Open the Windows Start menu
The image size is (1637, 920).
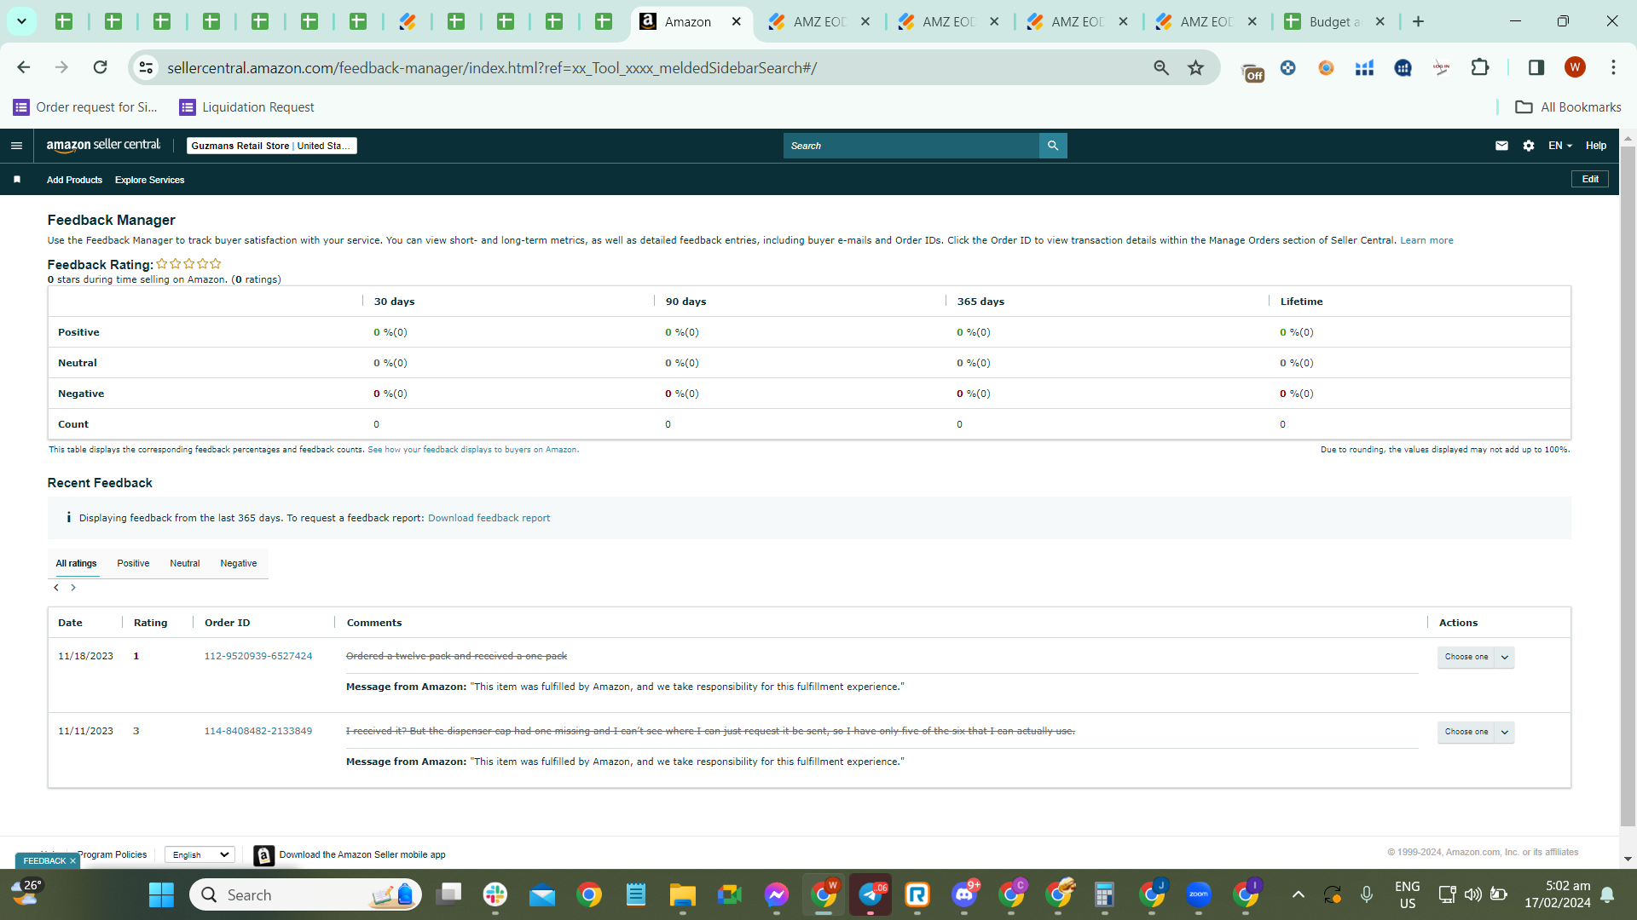pyautogui.click(x=161, y=895)
